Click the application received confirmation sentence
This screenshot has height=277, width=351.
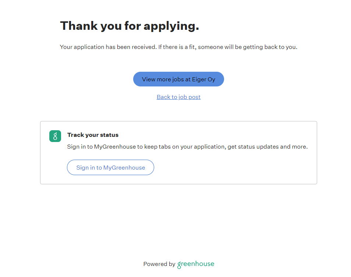pos(178,47)
